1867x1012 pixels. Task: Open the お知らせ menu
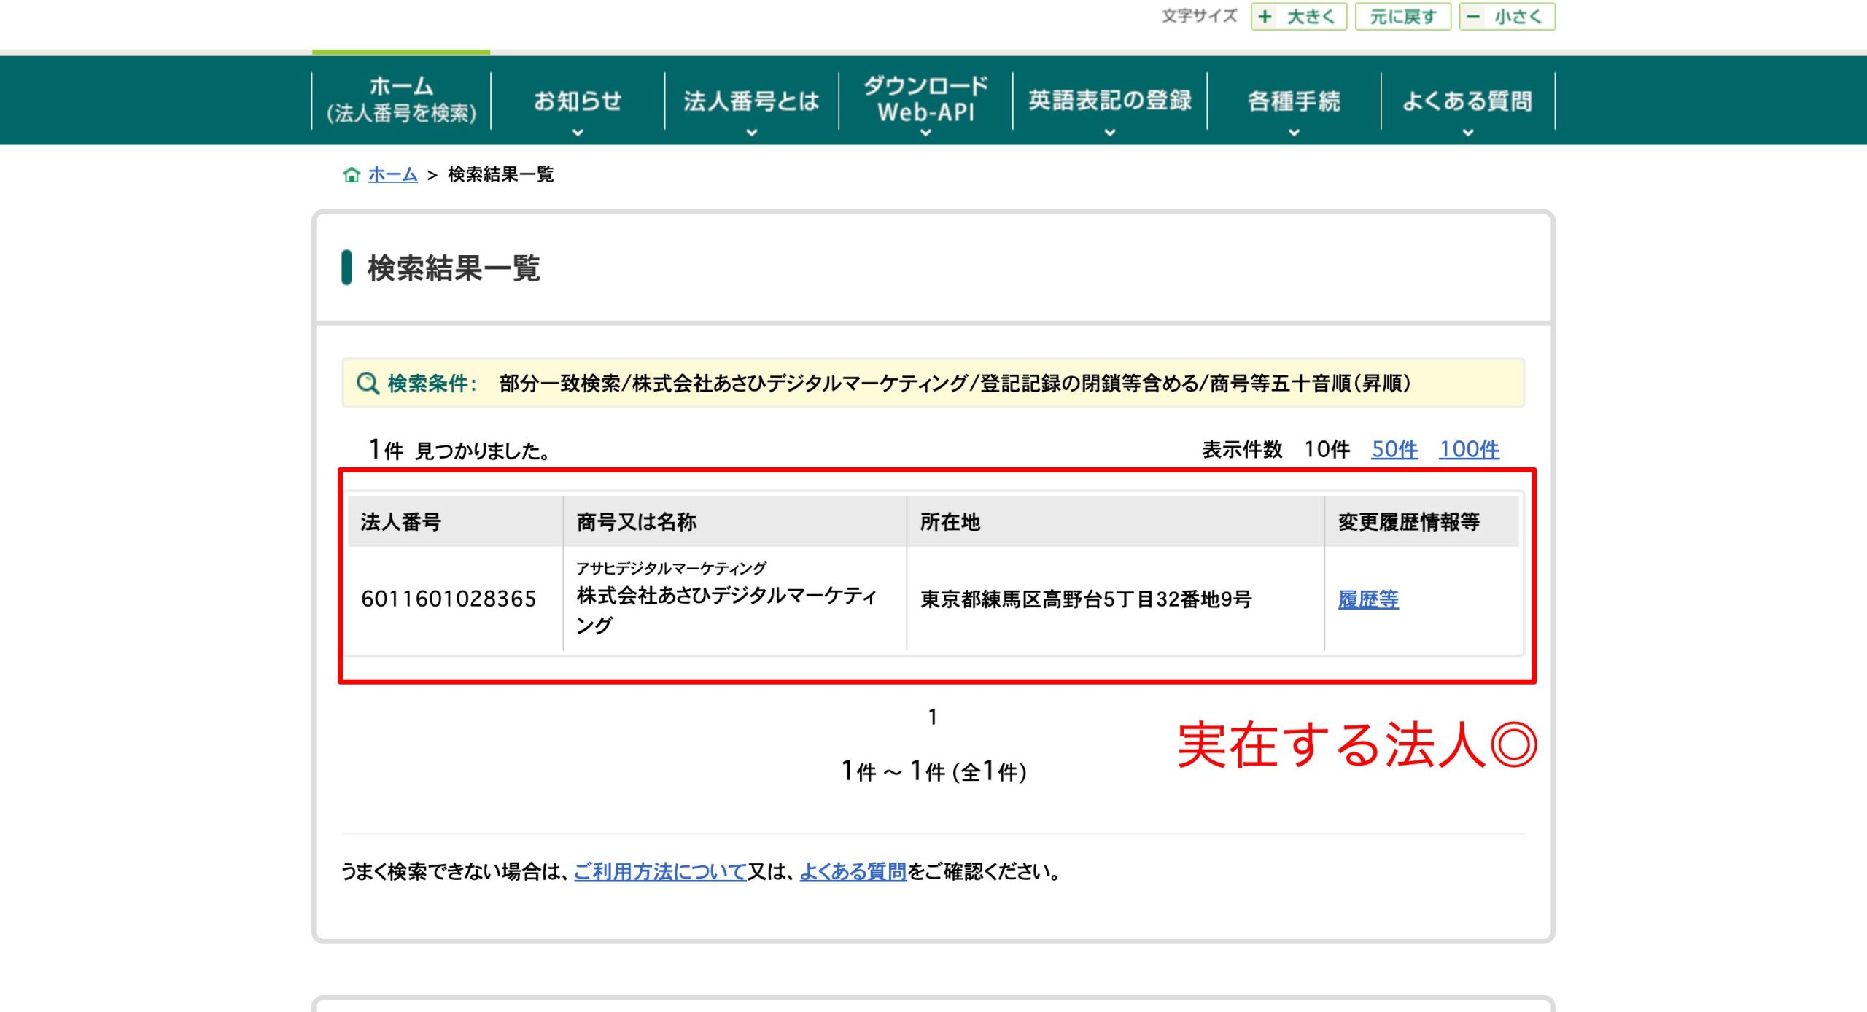click(x=578, y=101)
